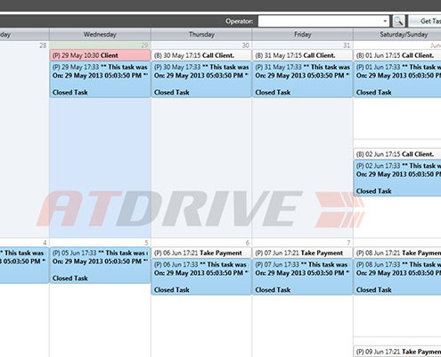Click the magnifier search icon beside Operator
This screenshot has height=357, width=441.
398,21
